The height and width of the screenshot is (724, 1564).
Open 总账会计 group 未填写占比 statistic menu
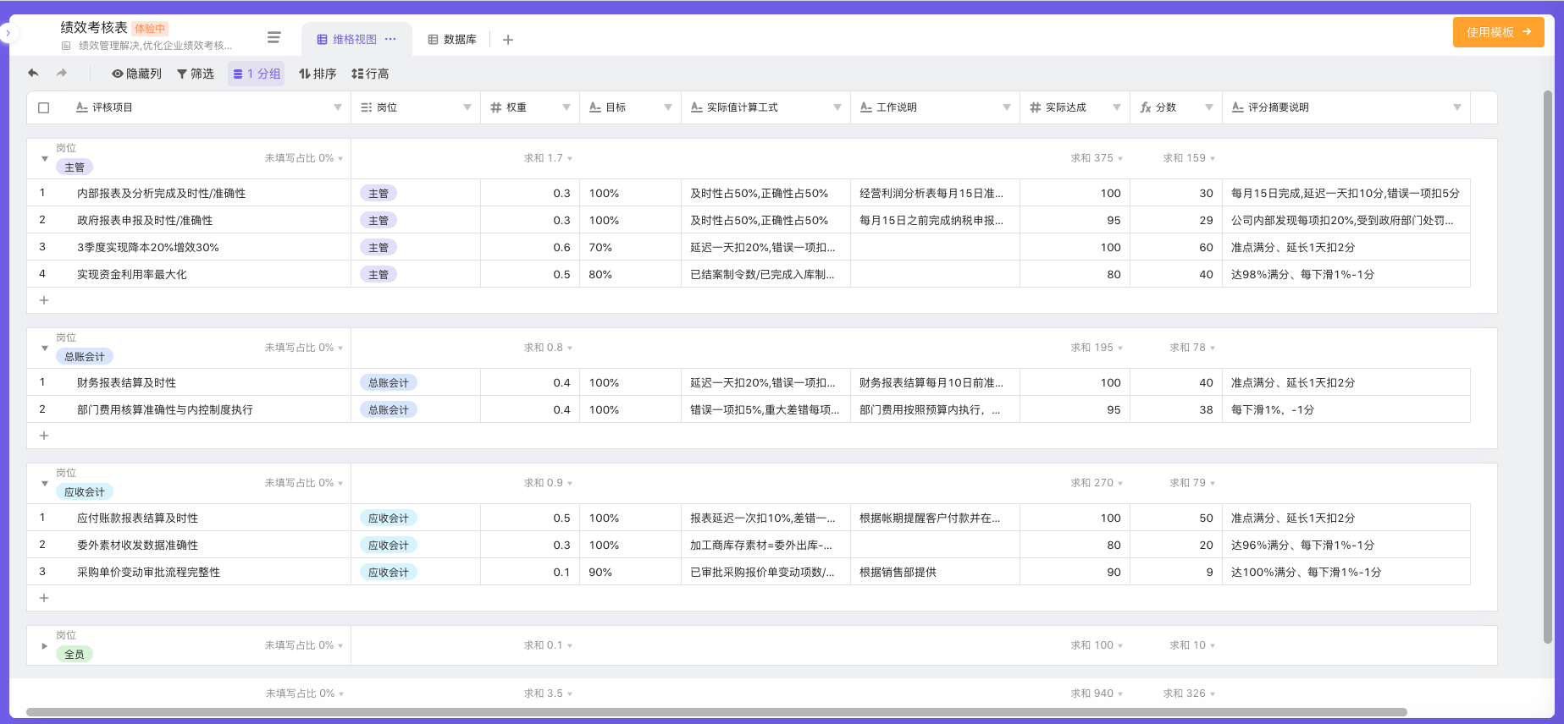(304, 348)
